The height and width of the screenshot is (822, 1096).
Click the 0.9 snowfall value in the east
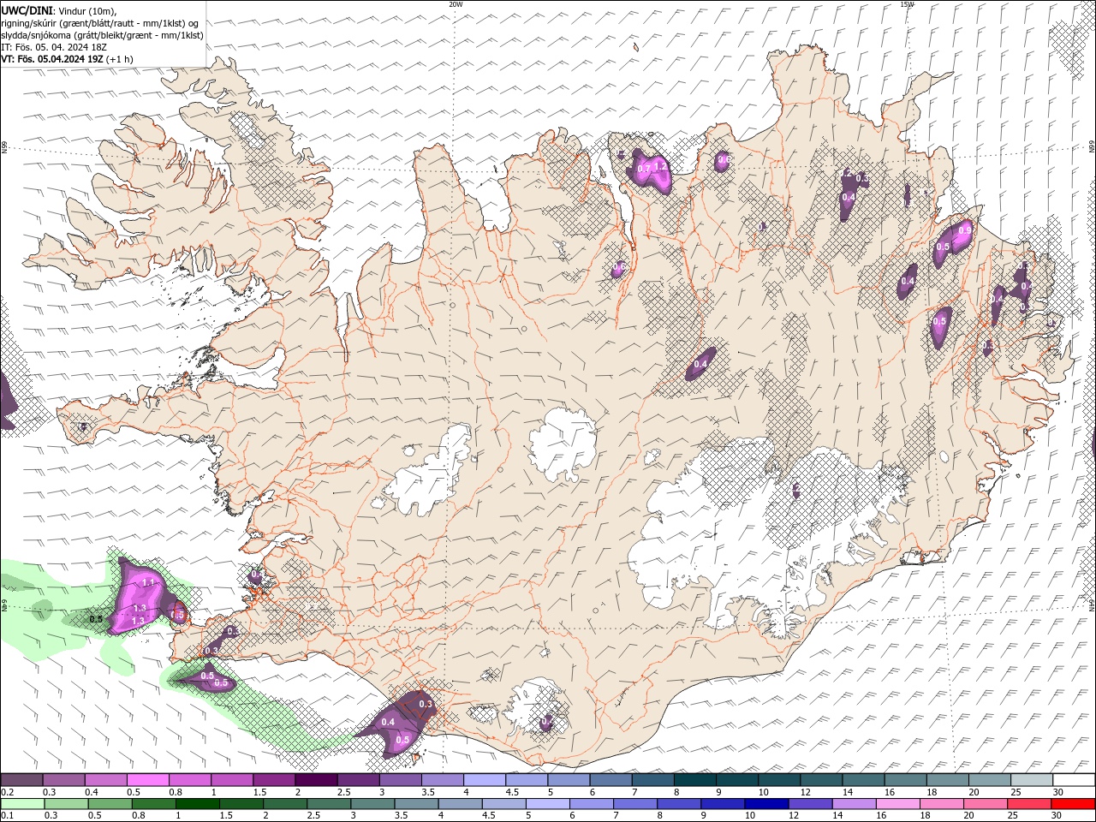click(965, 229)
